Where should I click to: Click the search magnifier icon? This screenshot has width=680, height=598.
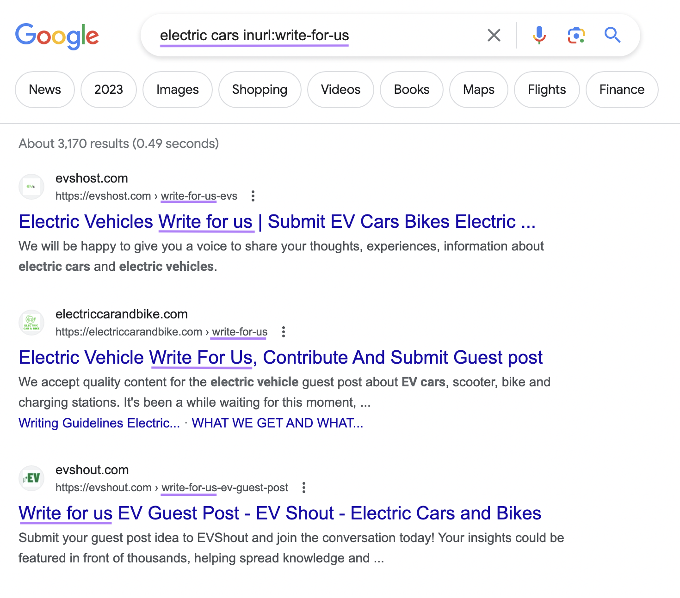coord(612,35)
